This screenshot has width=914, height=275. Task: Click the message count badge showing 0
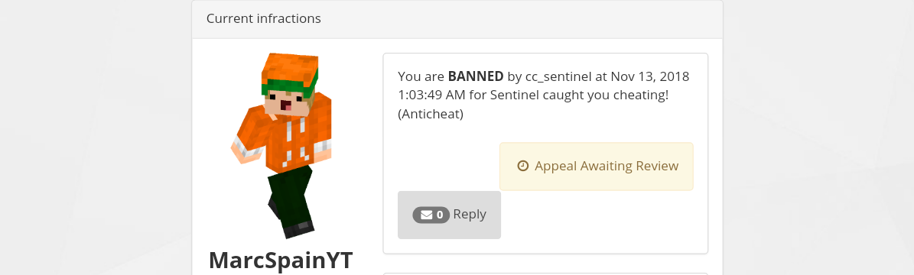click(431, 215)
